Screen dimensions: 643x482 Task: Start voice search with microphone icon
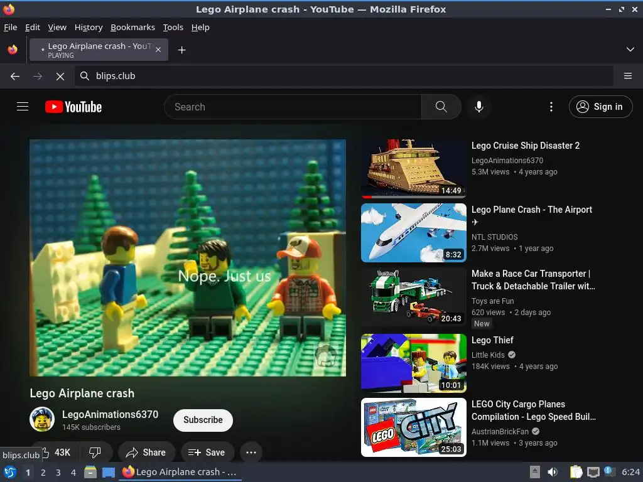[x=479, y=107]
